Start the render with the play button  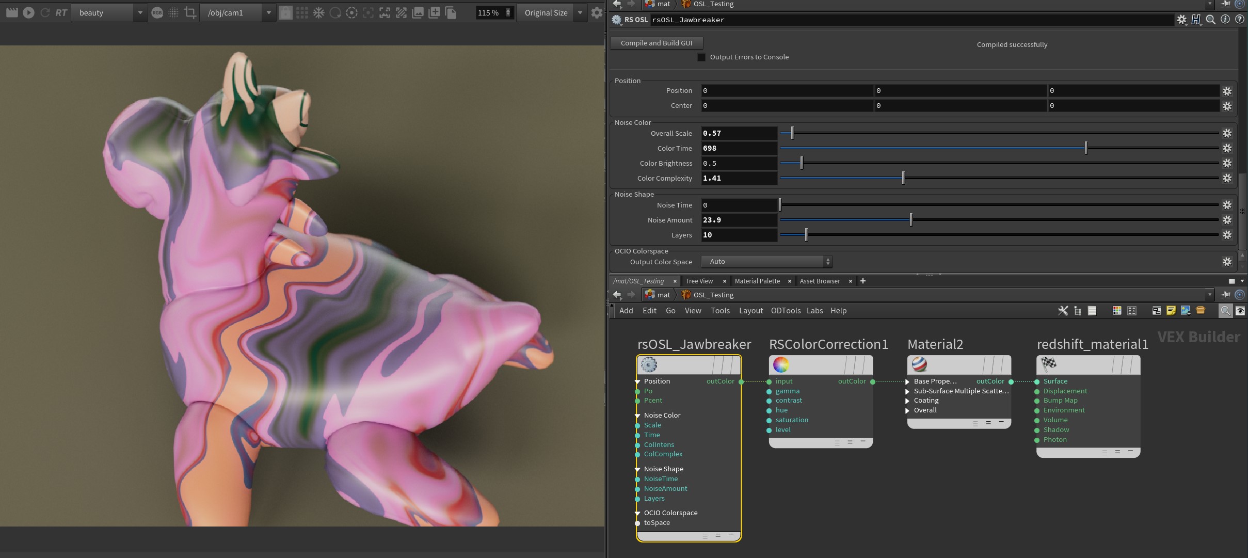tap(28, 12)
